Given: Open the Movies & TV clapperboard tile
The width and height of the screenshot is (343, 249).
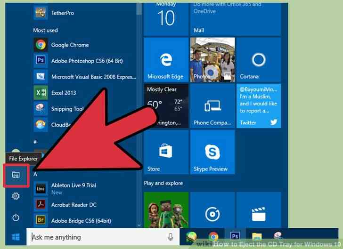Looking at the screenshot, I should (x=259, y=210).
